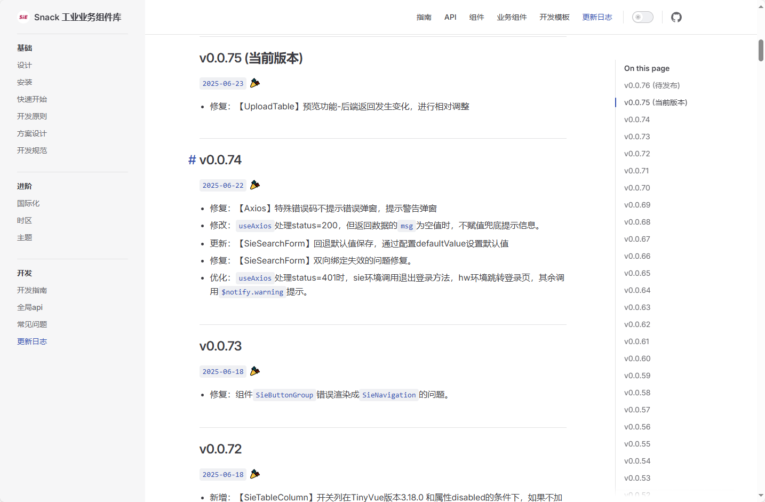Jump to v0.0.75 (当前版本) in outline
The width and height of the screenshot is (765, 502).
coord(656,102)
